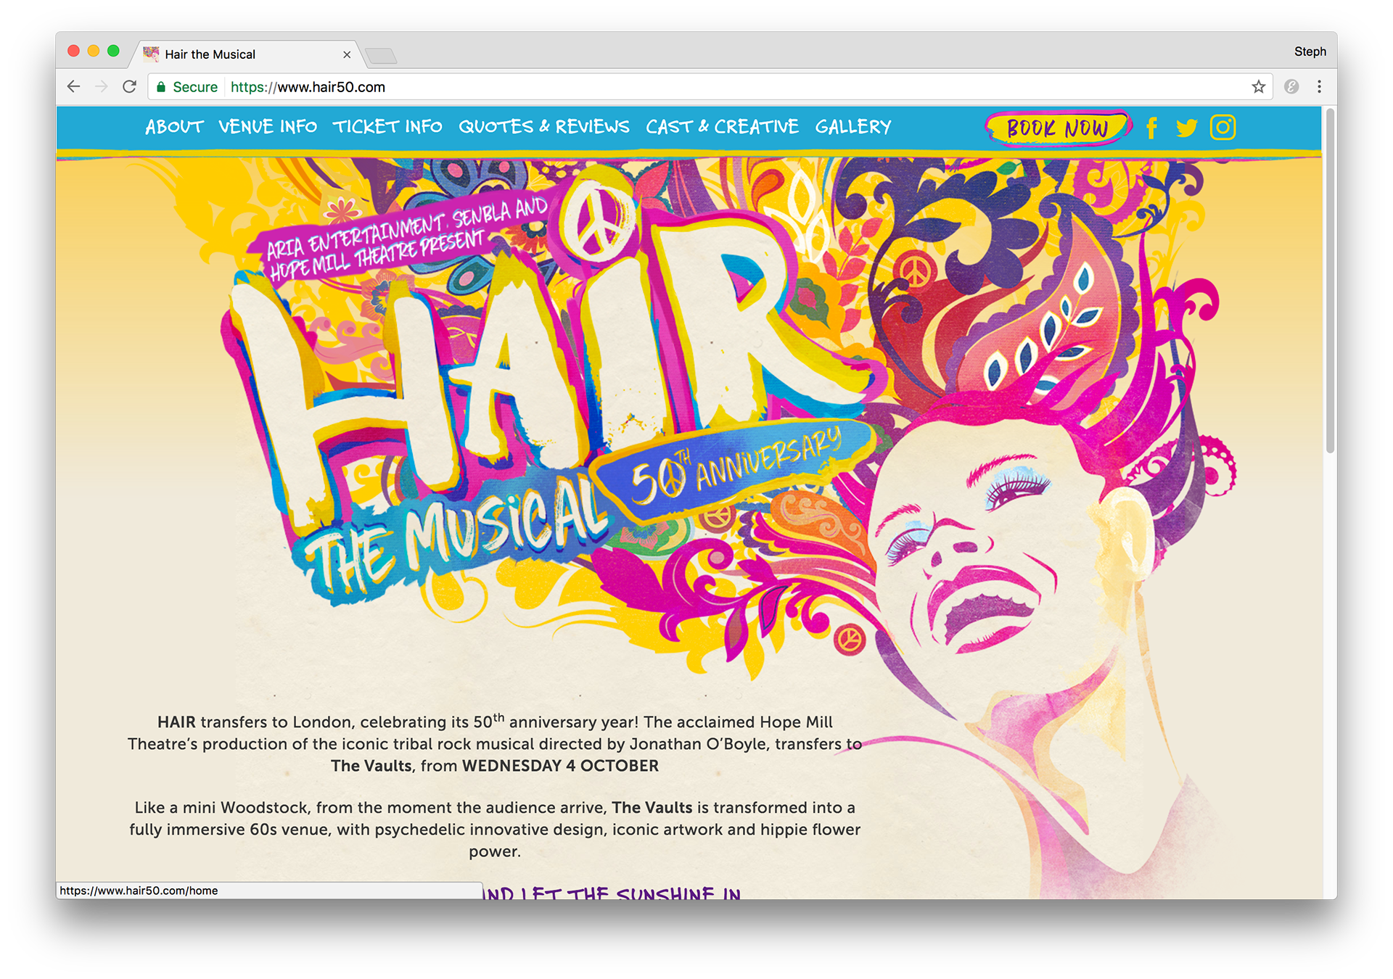Click the 'Aria Entertainment, Senbla' presenter banner

pos(406,238)
